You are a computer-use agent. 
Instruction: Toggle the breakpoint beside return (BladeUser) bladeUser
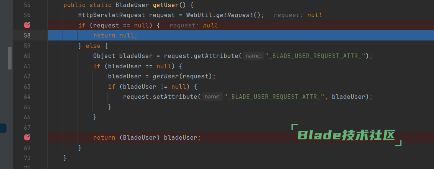[27, 137]
